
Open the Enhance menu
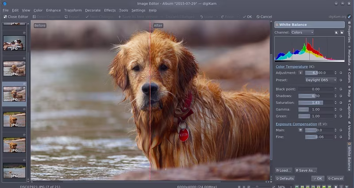tap(53, 10)
